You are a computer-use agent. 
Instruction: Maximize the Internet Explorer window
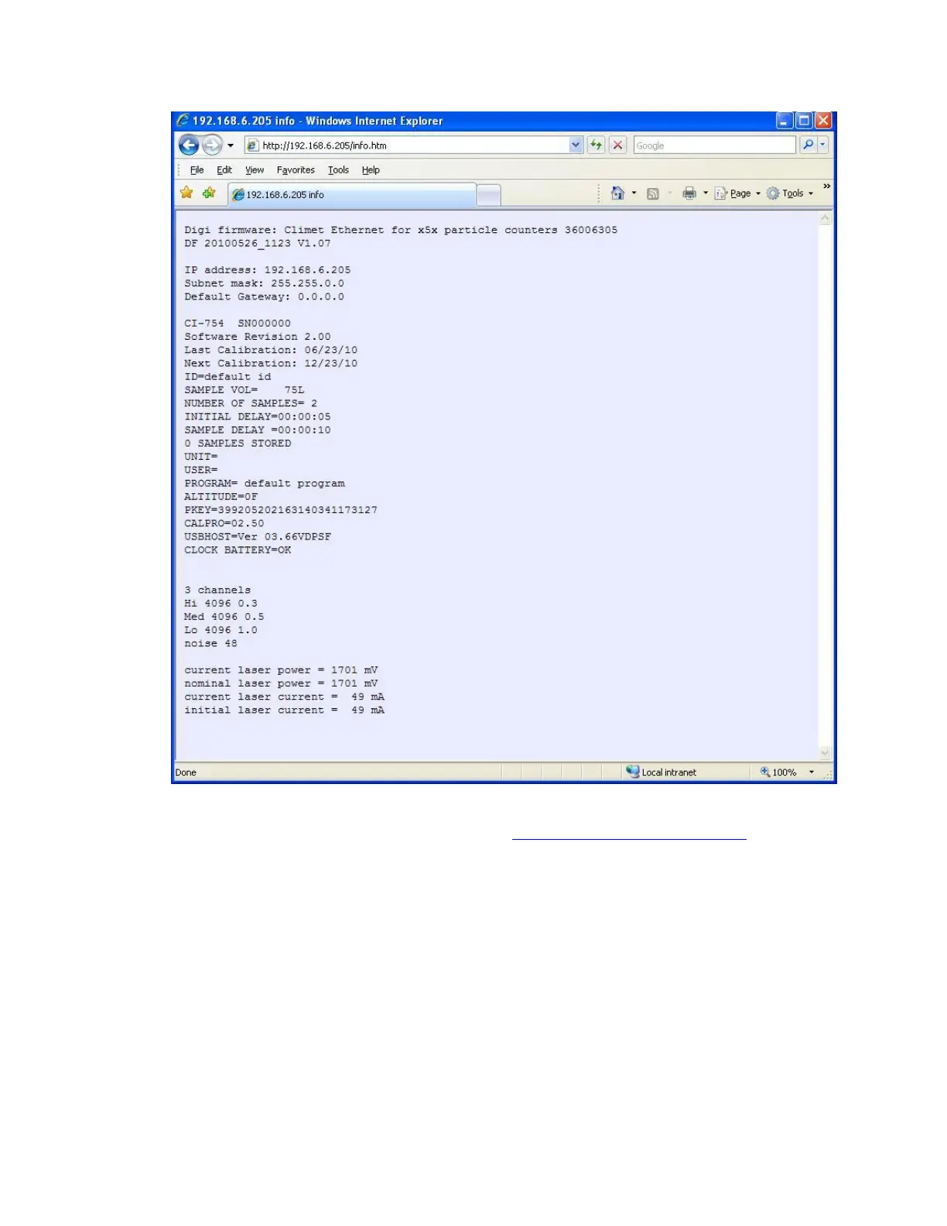tap(804, 121)
